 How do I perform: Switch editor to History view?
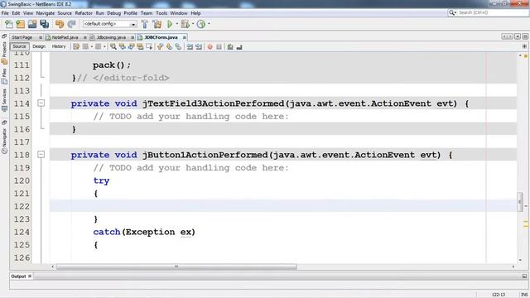point(59,46)
